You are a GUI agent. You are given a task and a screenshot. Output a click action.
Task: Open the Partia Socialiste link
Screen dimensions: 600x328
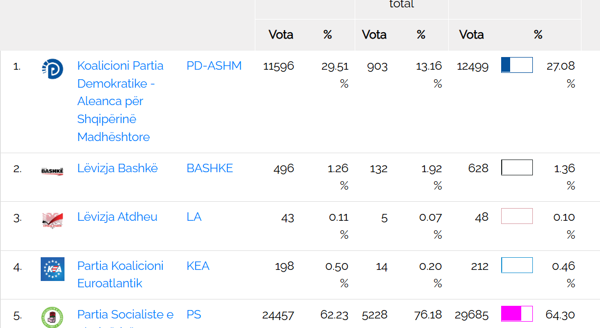pyautogui.click(x=125, y=315)
